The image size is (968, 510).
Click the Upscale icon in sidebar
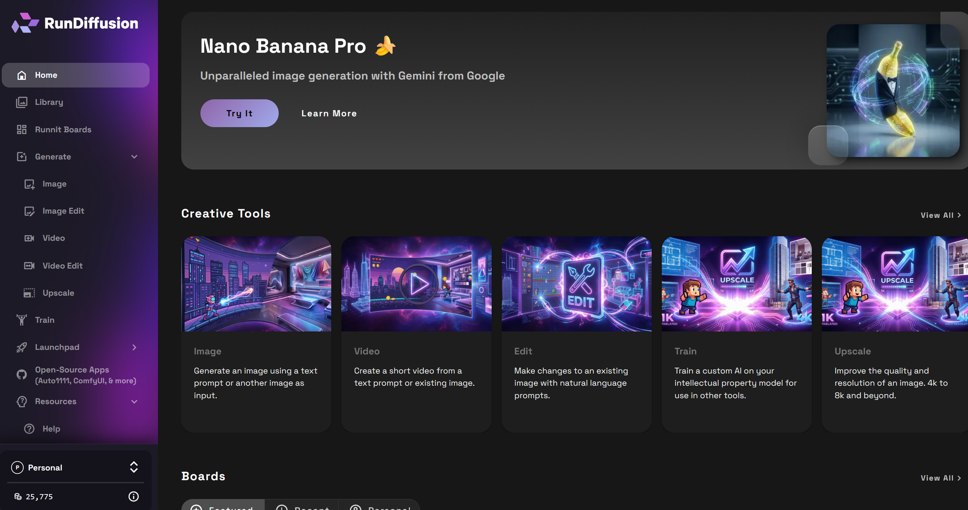tap(30, 293)
